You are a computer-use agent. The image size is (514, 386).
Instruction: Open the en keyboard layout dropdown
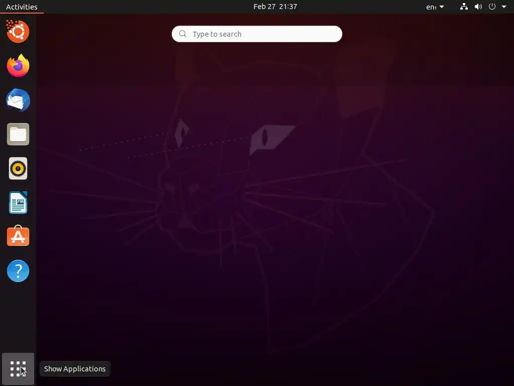(x=435, y=7)
